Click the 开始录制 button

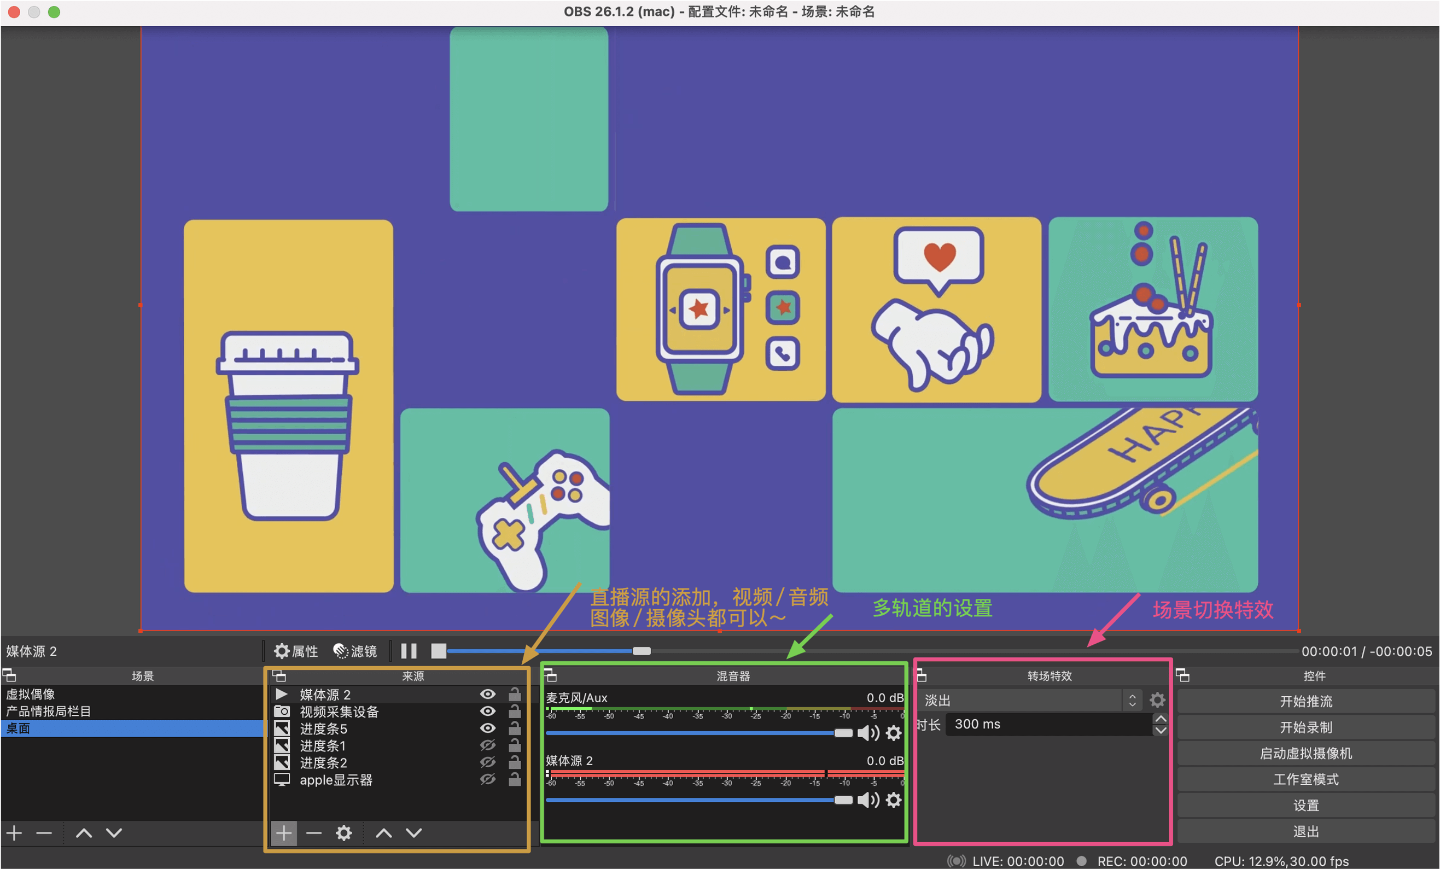[1305, 727]
